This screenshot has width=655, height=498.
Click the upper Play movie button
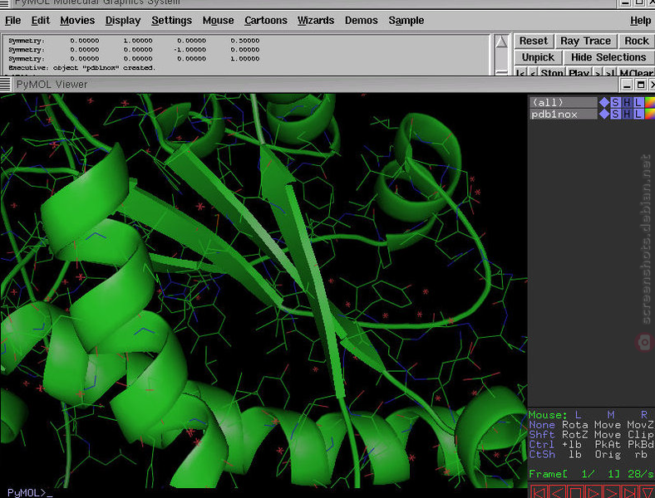579,71
